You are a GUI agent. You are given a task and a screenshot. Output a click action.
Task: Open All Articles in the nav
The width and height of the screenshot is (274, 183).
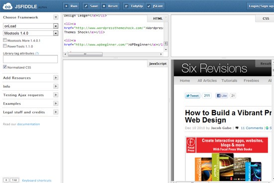[207, 80]
